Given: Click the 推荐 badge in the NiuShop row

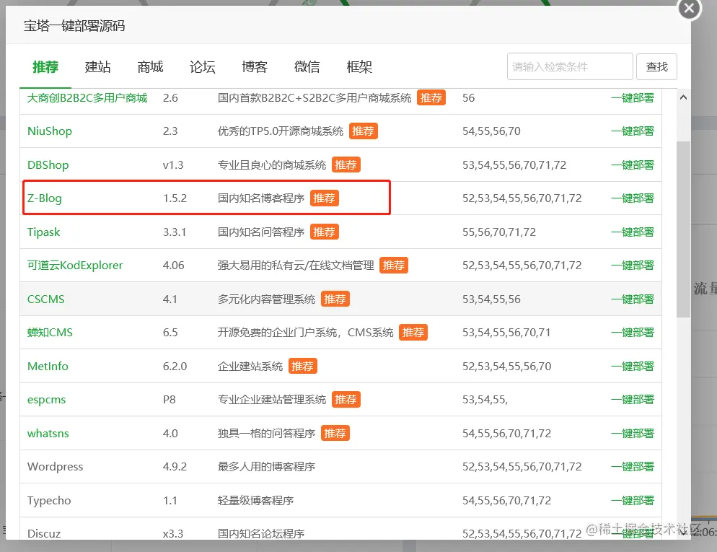Looking at the screenshot, I should 363,131.
